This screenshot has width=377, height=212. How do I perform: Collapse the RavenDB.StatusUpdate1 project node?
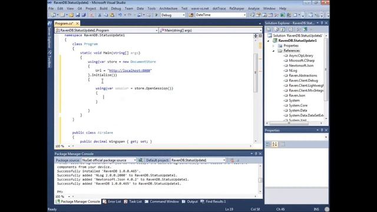(x=269, y=41)
